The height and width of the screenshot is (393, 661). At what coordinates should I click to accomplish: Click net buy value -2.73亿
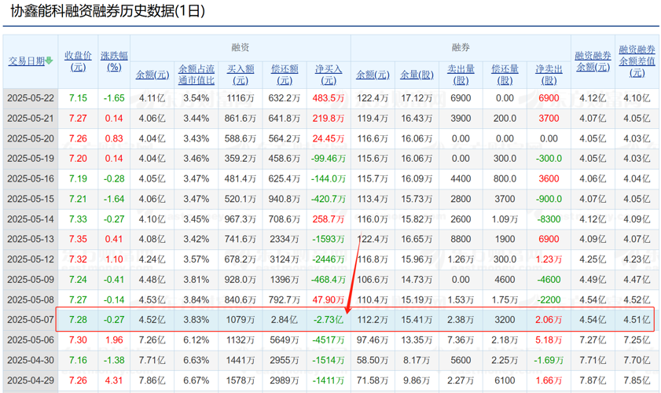click(329, 320)
